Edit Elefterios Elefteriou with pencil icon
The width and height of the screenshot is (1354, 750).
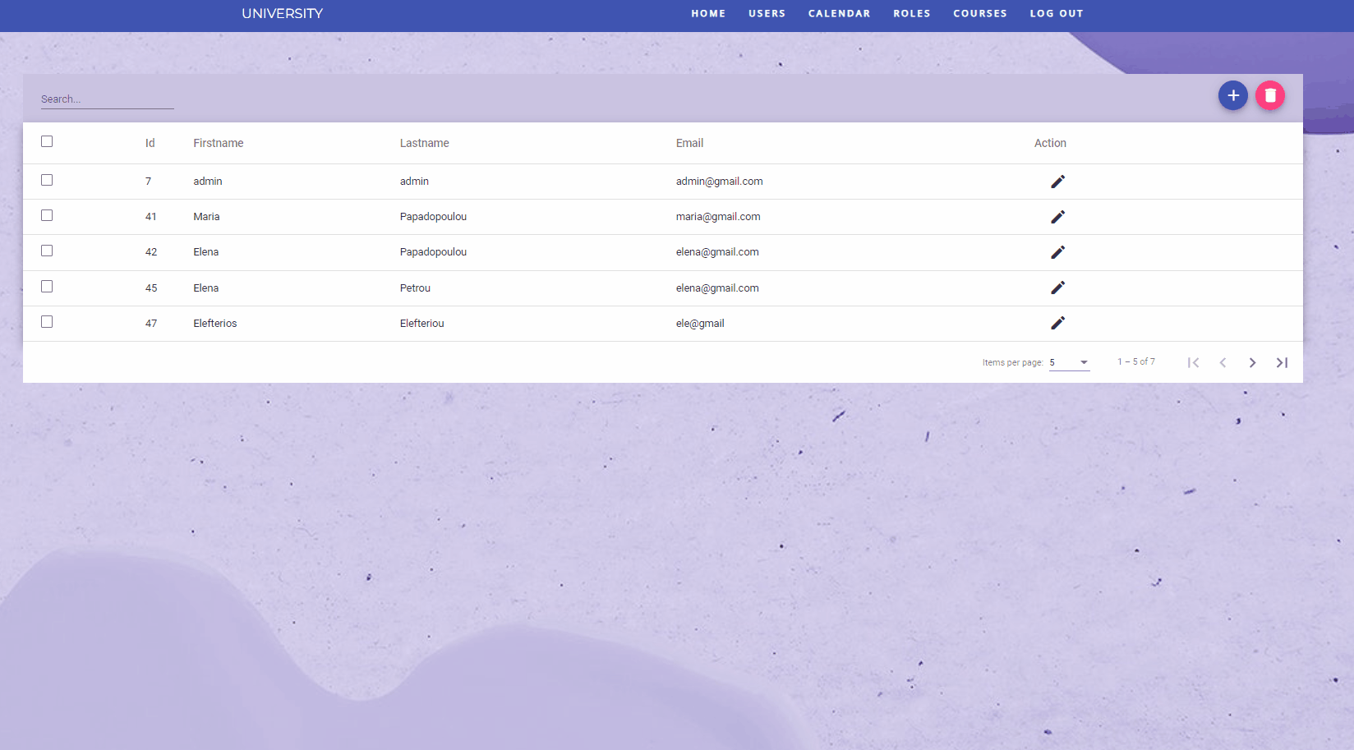pos(1057,323)
